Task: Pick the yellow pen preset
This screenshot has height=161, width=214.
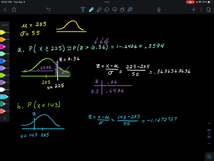Action: pos(4,32)
